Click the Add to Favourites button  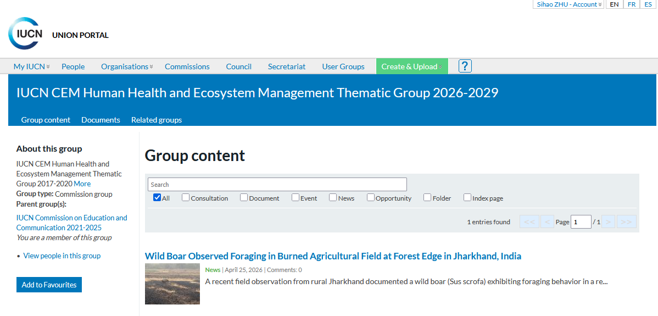click(x=49, y=285)
